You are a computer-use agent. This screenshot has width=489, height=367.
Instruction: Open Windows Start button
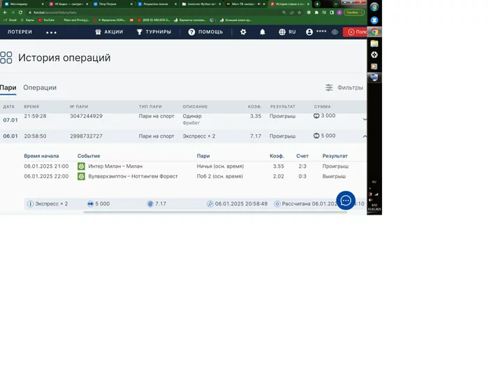pyautogui.click(x=374, y=7)
